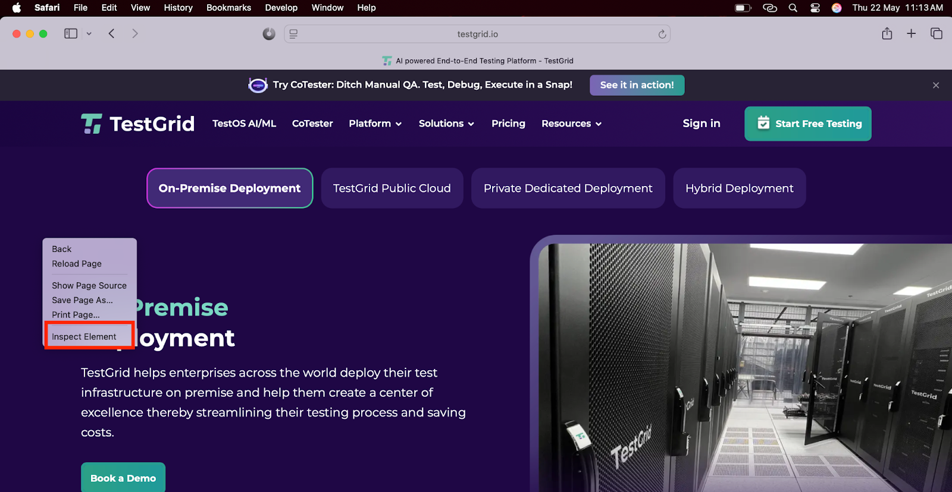Image resolution: width=952 pixels, height=492 pixels.
Task: Open the battery status icon
Action: point(743,8)
